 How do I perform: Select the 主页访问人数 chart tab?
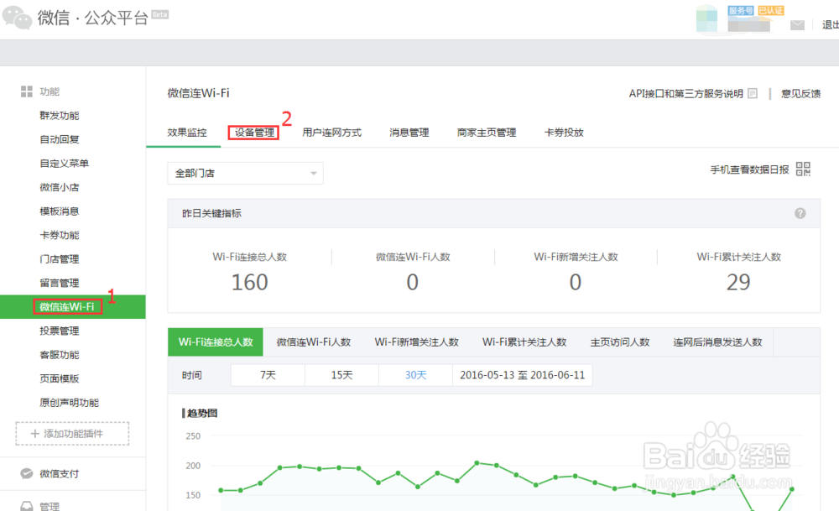point(620,342)
